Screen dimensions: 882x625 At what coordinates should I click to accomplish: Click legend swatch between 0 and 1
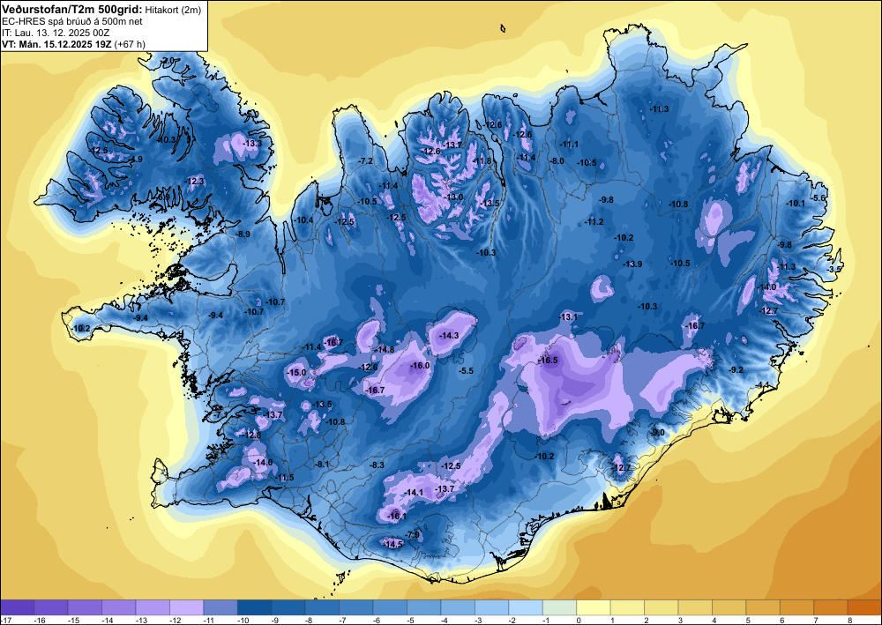coord(594,606)
